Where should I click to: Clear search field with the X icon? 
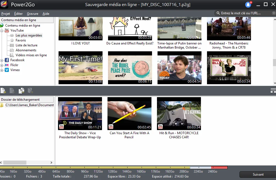coord(274,13)
